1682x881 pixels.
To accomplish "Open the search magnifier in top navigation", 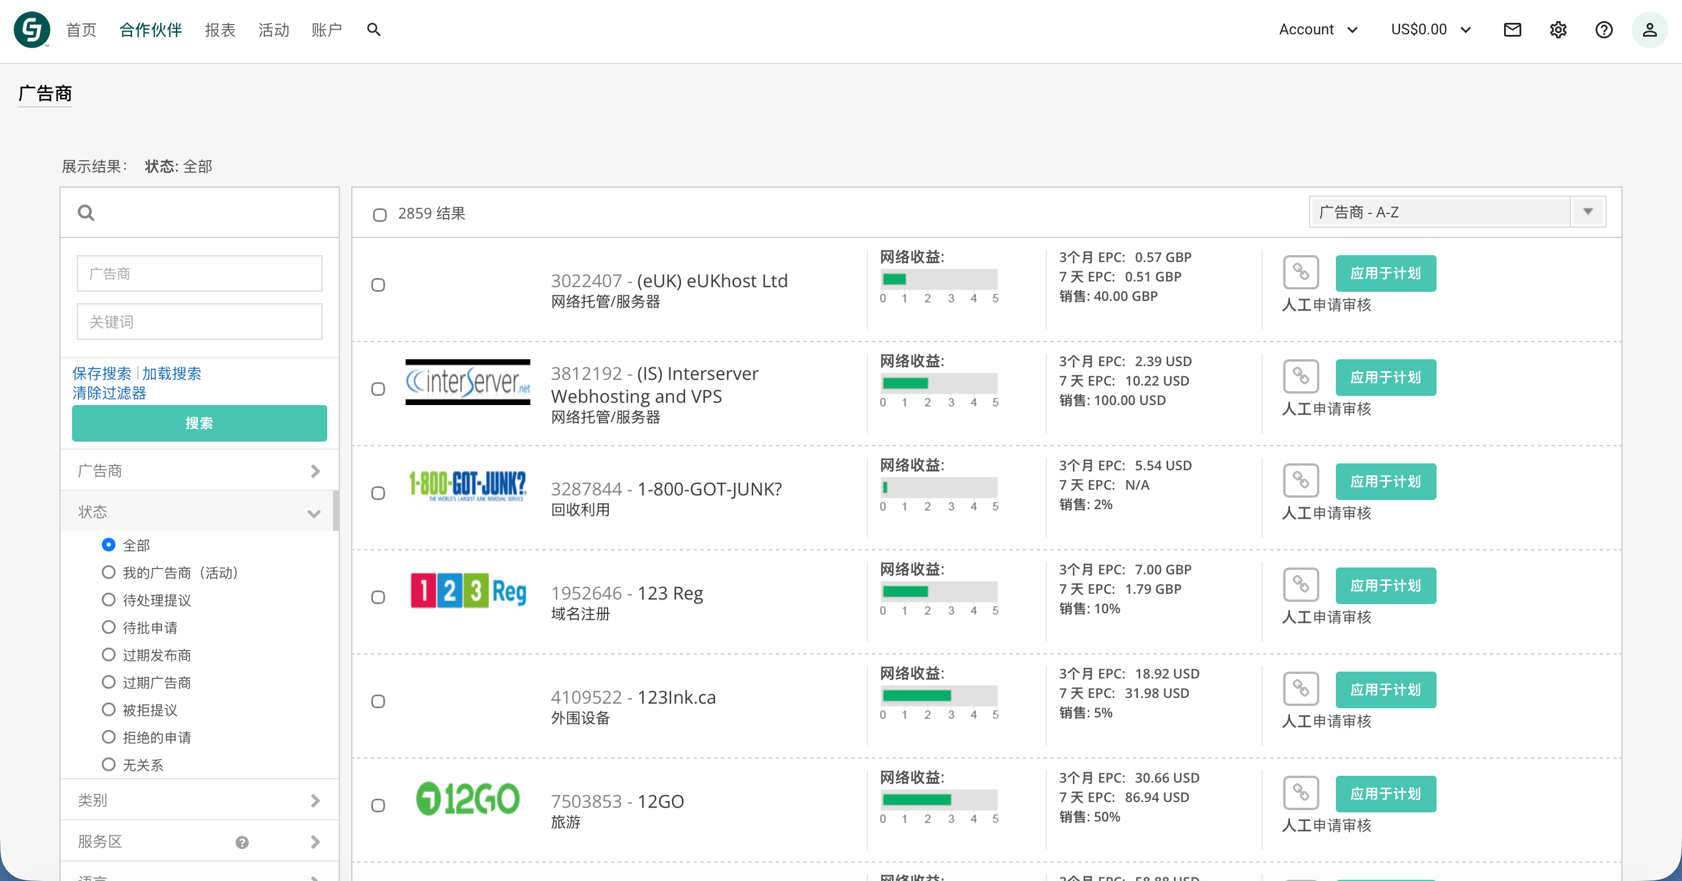I will tap(374, 29).
